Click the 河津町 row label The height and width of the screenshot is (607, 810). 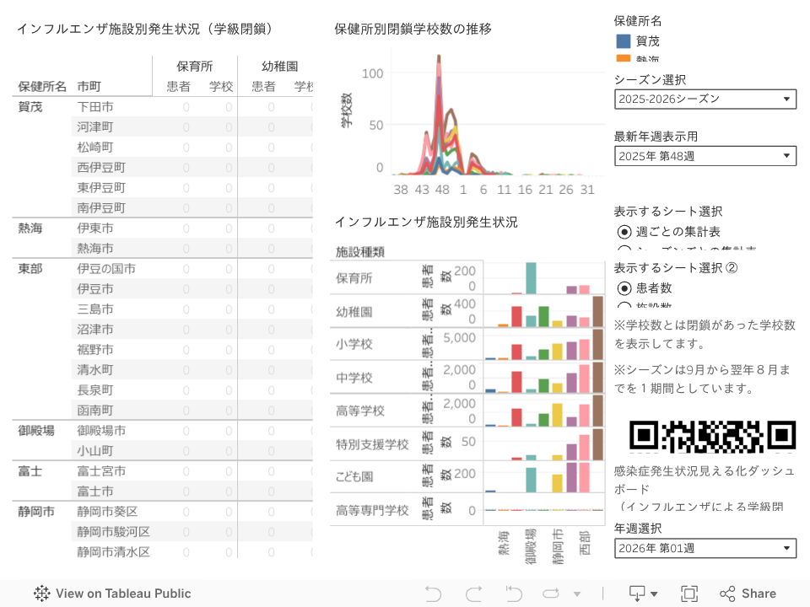[95, 127]
